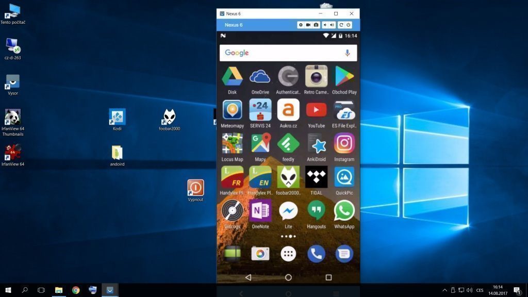Tap the Google voice search microphone
Screen dimensions: 528x297
(347, 53)
